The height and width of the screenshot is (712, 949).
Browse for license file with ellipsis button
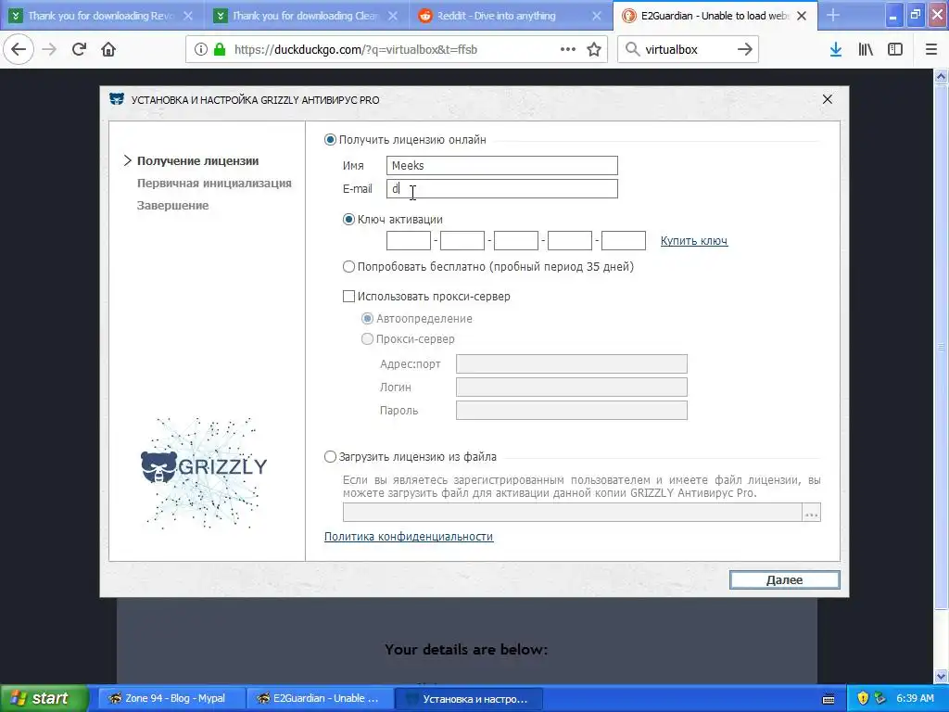pos(812,512)
